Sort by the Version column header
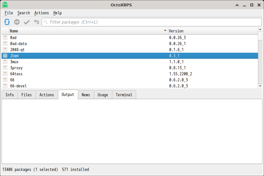 tap(213, 31)
